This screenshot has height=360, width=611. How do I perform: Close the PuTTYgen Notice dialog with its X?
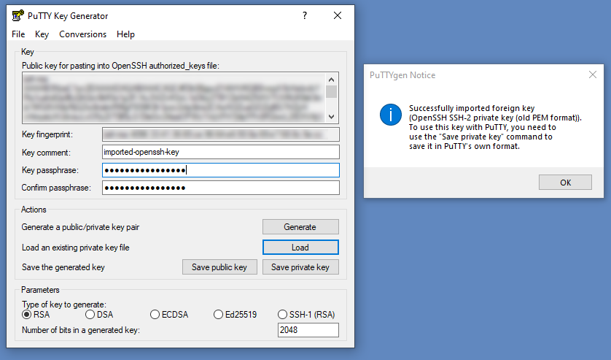coord(593,74)
